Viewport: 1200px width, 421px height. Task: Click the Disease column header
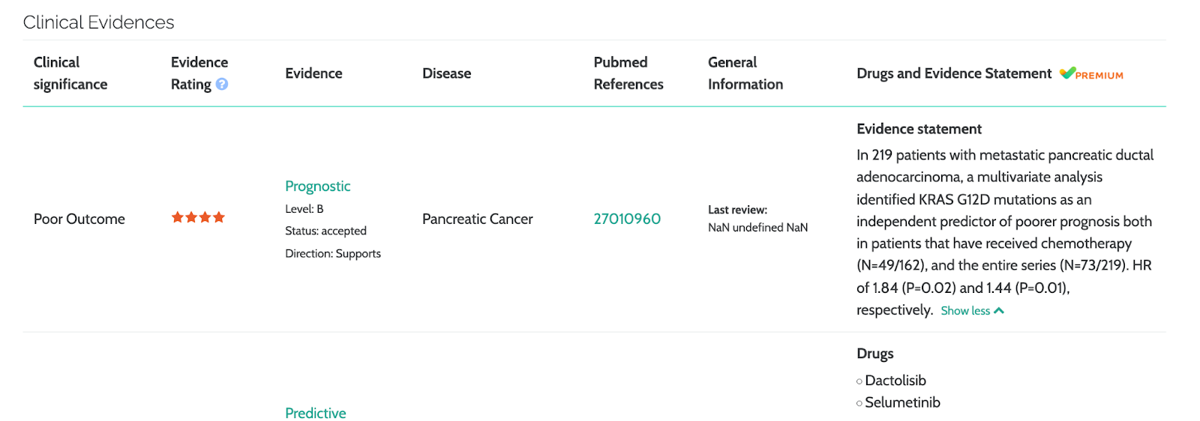[446, 73]
